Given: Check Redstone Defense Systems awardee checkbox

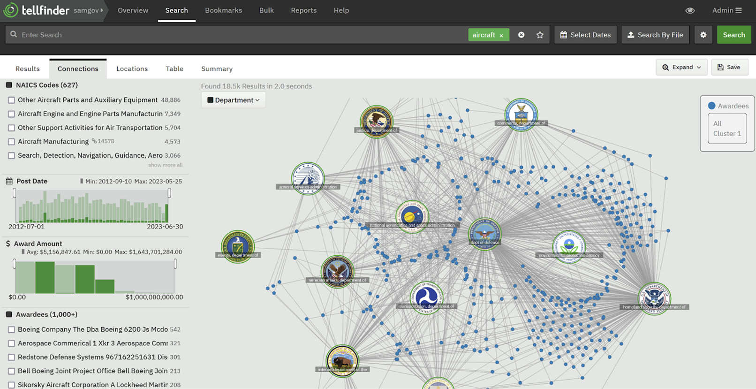Looking at the screenshot, I should [x=11, y=357].
